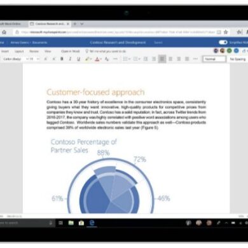Open more font options ellipsis
Screen dimensions: 248x248
coord(115,59)
